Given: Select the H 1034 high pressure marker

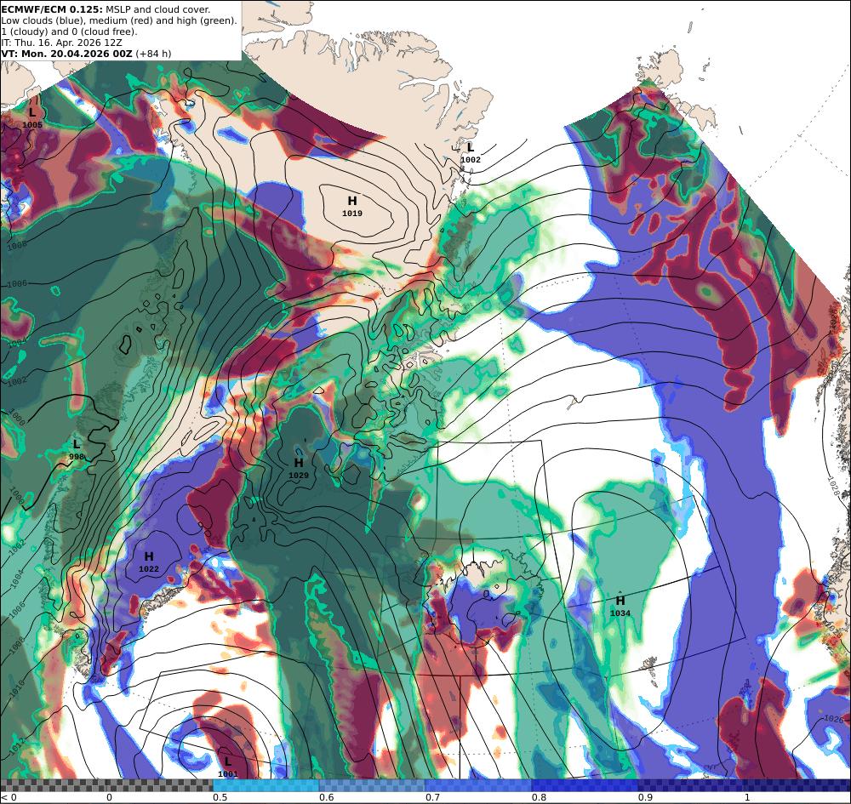Looking at the screenshot, I should click(x=620, y=606).
